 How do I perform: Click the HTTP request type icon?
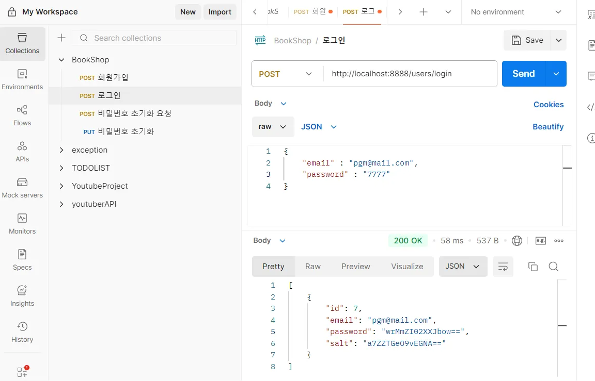pos(260,40)
